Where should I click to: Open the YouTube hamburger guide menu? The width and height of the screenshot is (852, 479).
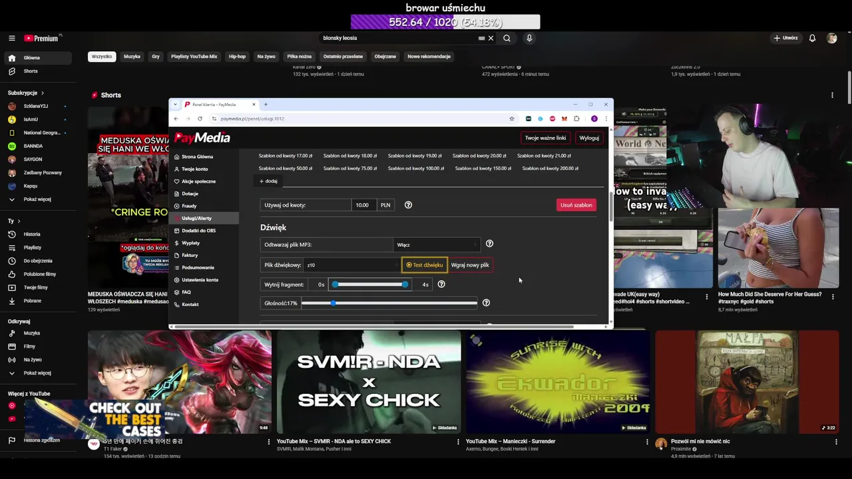[x=11, y=38]
